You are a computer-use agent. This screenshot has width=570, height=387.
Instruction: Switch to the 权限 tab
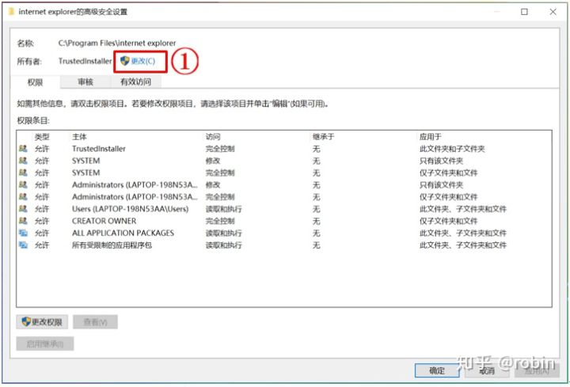click(36, 82)
